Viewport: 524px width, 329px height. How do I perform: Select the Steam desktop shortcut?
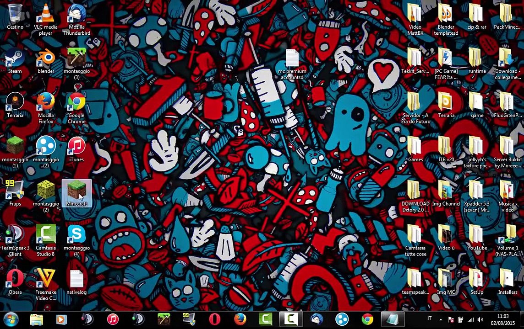click(15, 61)
